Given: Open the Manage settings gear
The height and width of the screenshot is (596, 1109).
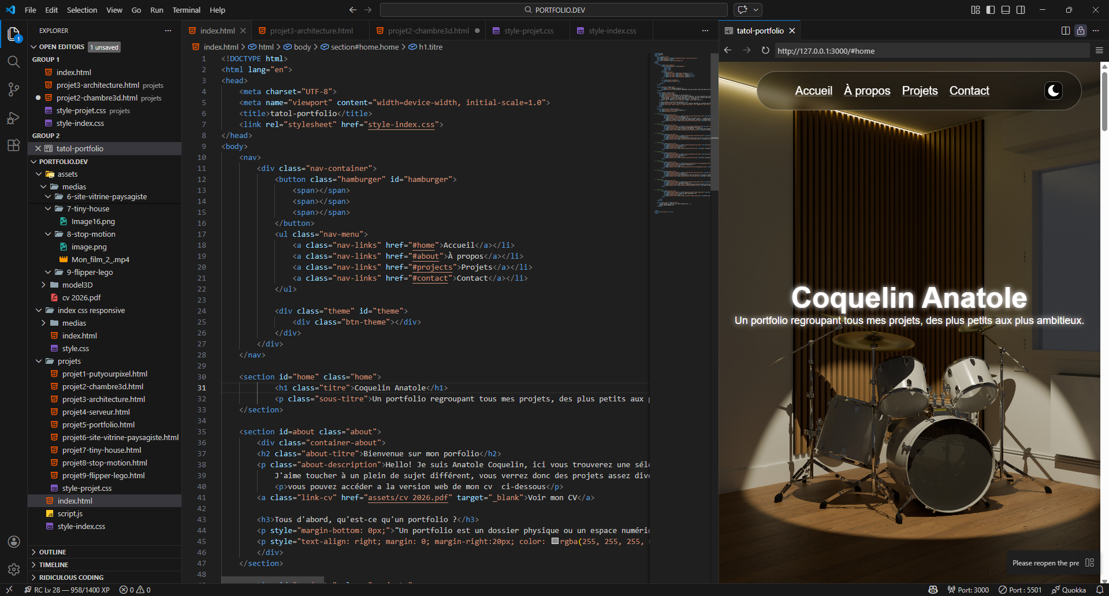Looking at the screenshot, I should pos(14,569).
